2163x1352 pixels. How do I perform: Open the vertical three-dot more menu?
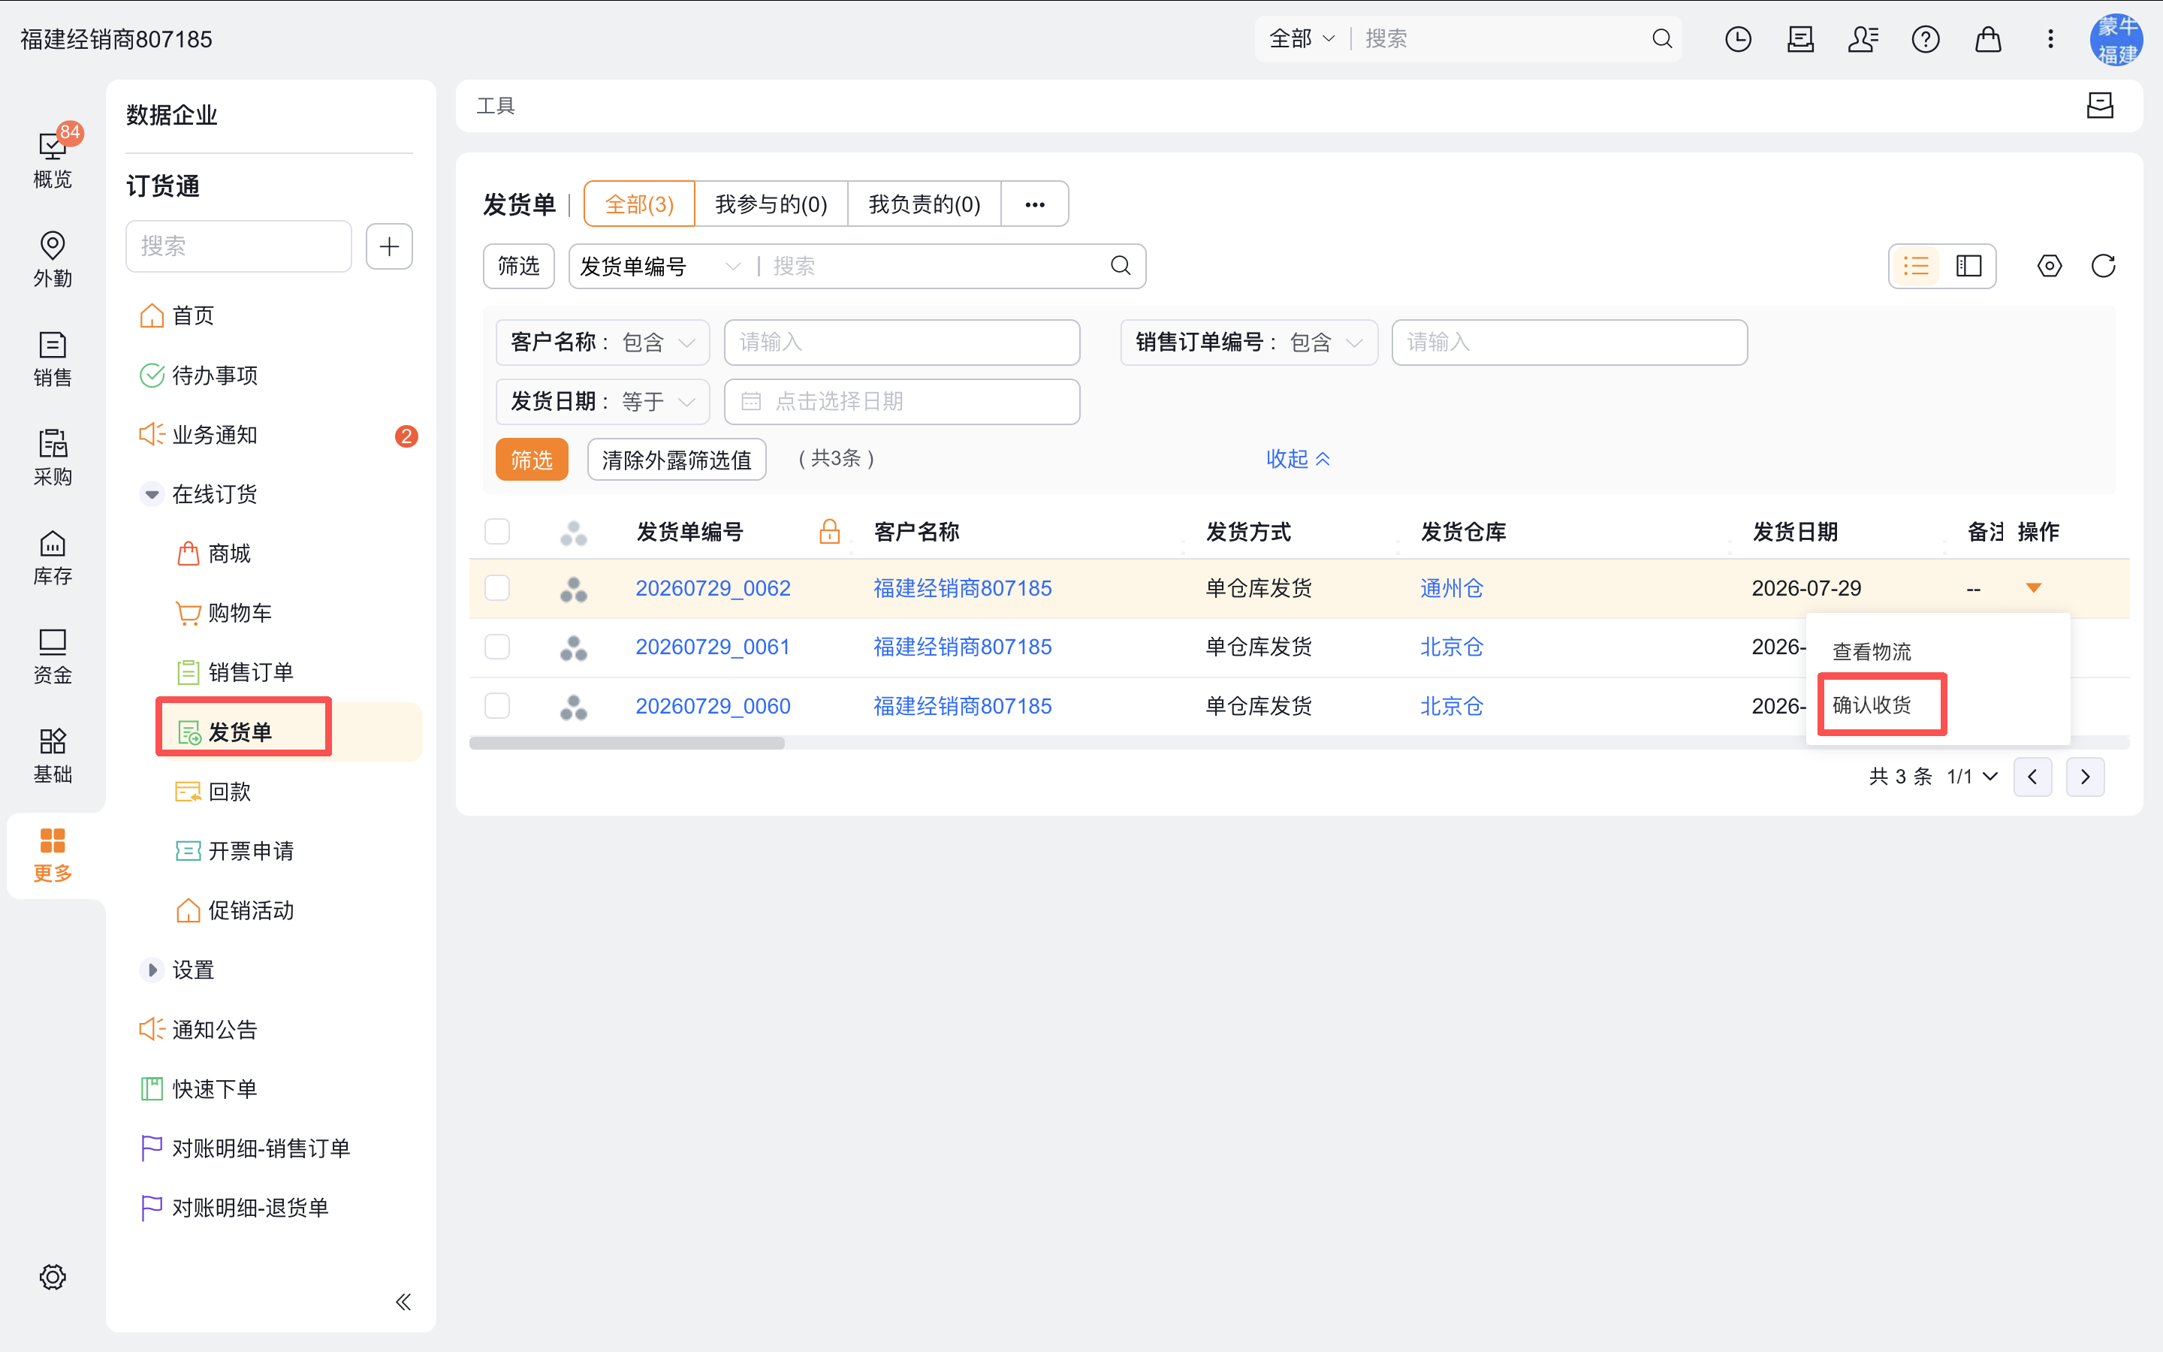click(x=2050, y=39)
